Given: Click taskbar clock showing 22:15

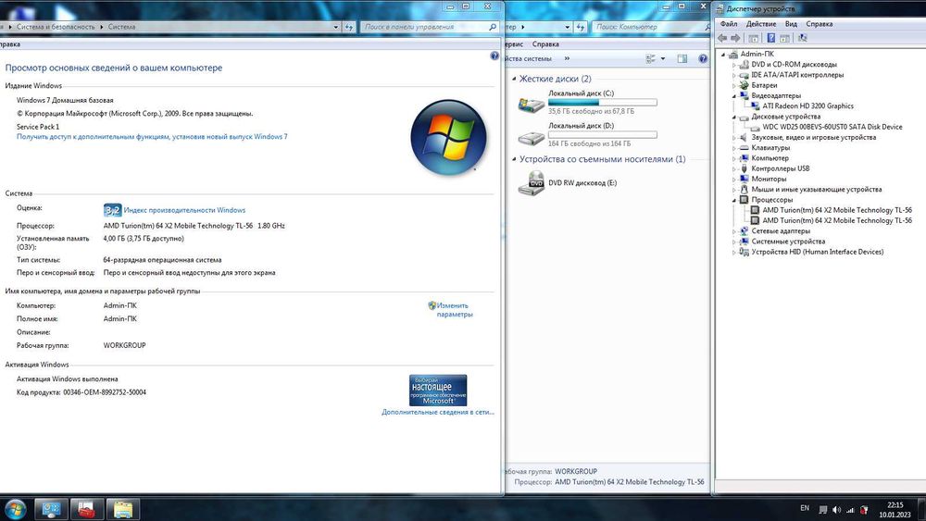Looking at the screenshot, I should (x=895, y=510).
